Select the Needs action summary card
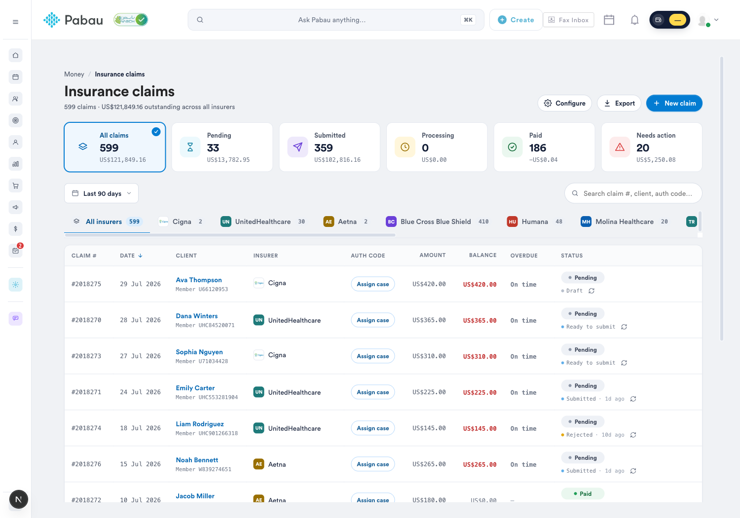 pyautogui.click(x=652, y=147)
